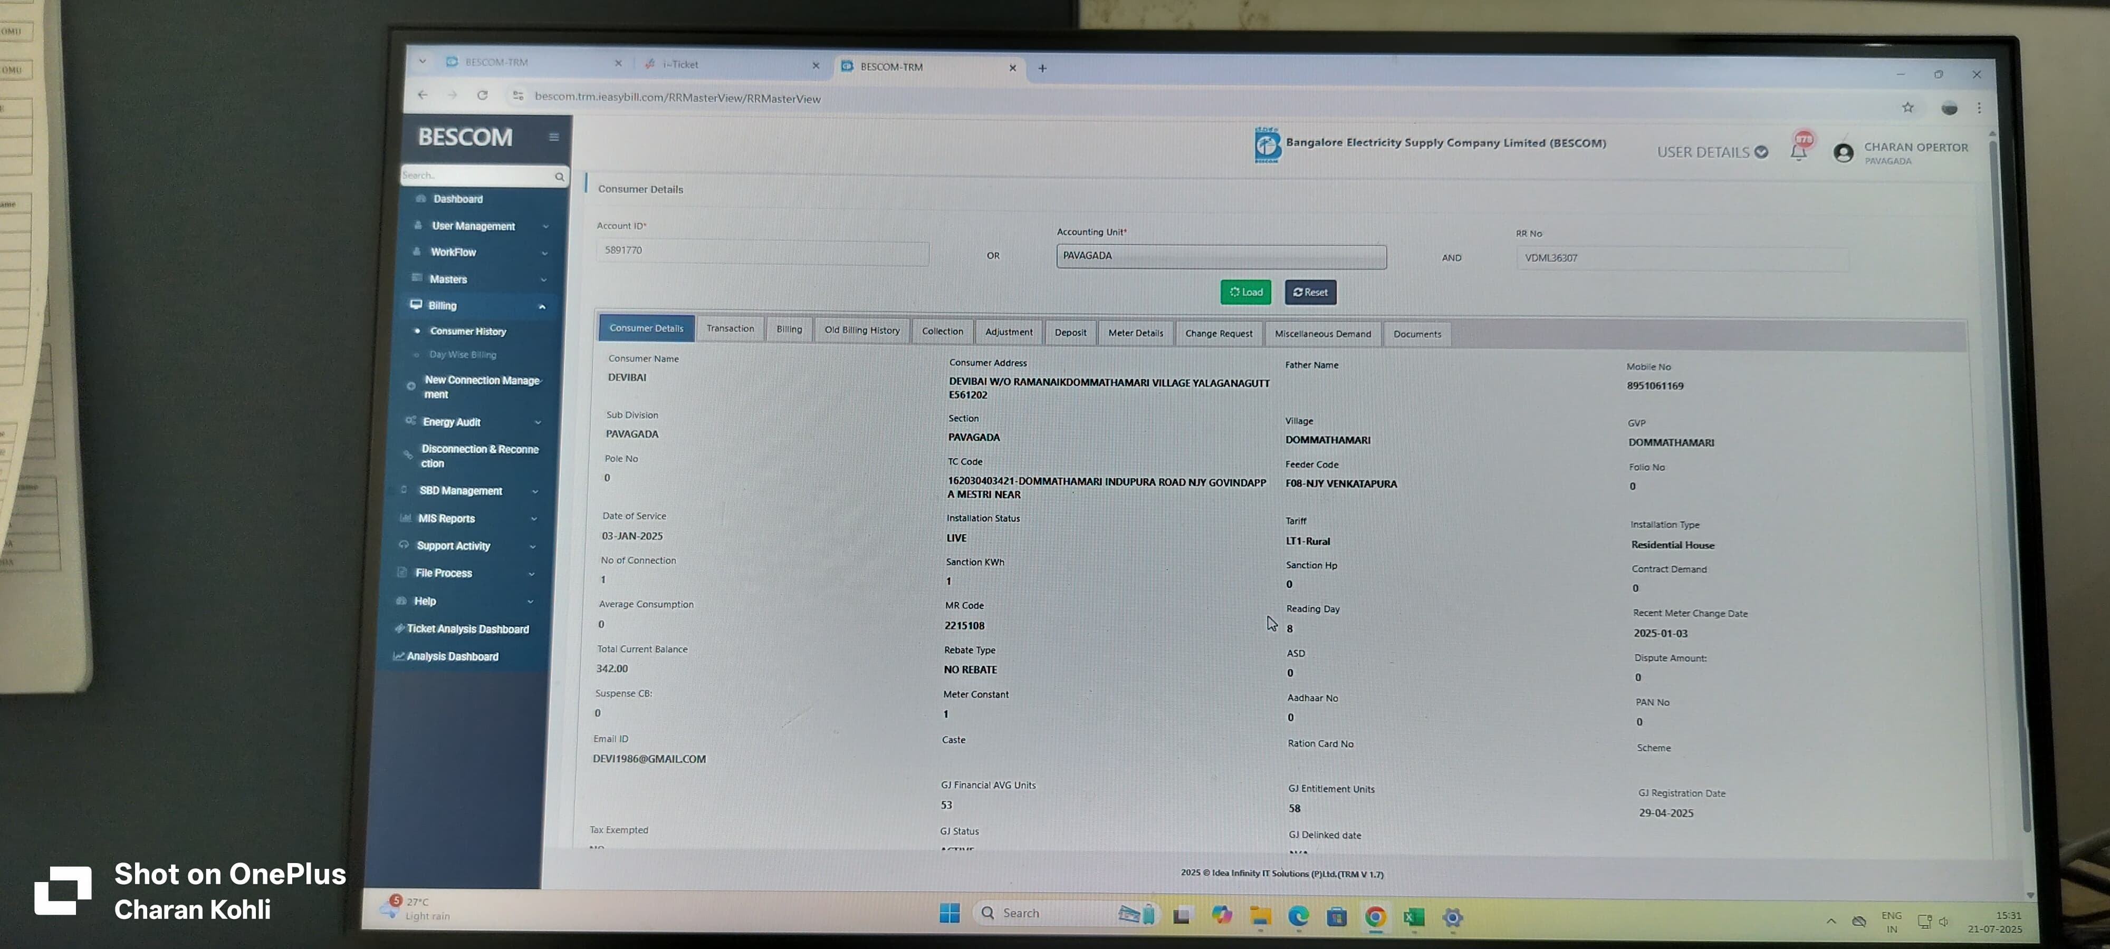Open the Collection tab
This screenshot has height=949, width=2110.
click(942, 331)
